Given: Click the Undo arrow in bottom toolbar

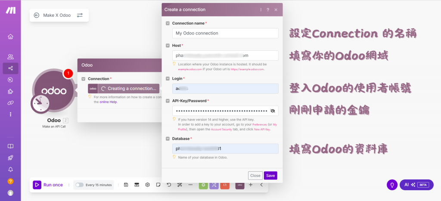Looking at the screenshot, I should (x=169, y=185).
